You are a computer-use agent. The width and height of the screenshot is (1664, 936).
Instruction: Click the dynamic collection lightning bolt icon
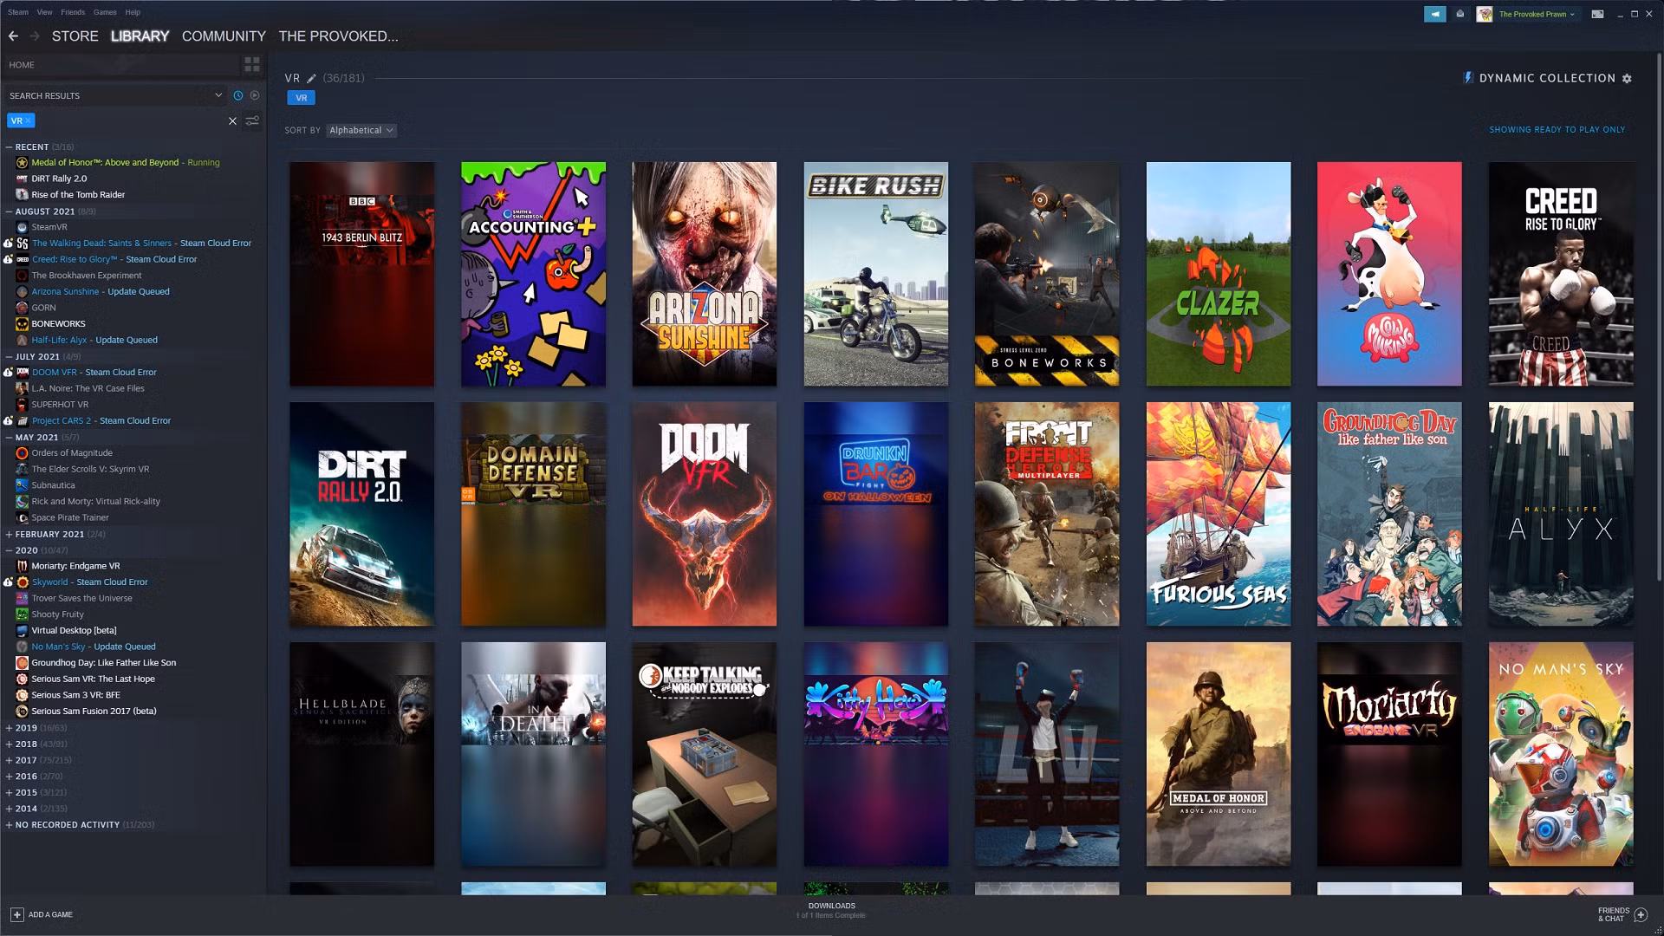click(1468, 78)
